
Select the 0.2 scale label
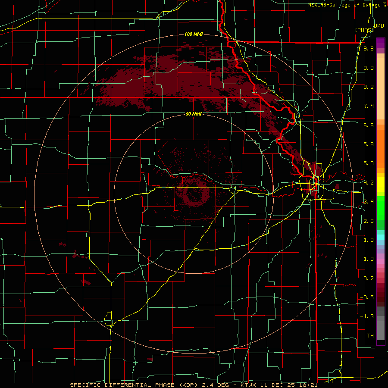point(369,278)
